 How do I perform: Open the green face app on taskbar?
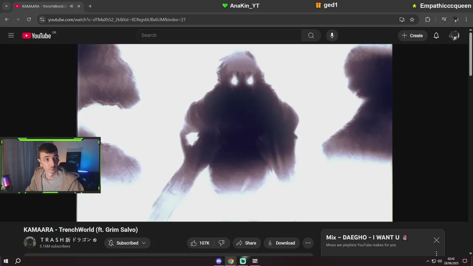(x=243, y=261)
